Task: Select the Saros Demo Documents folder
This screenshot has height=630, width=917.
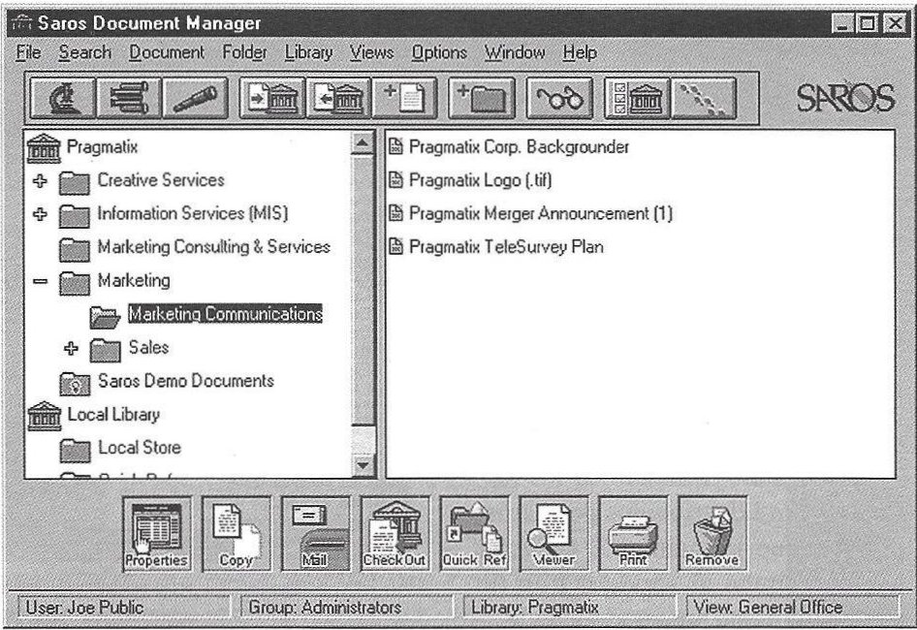Action: pos(186,381)
